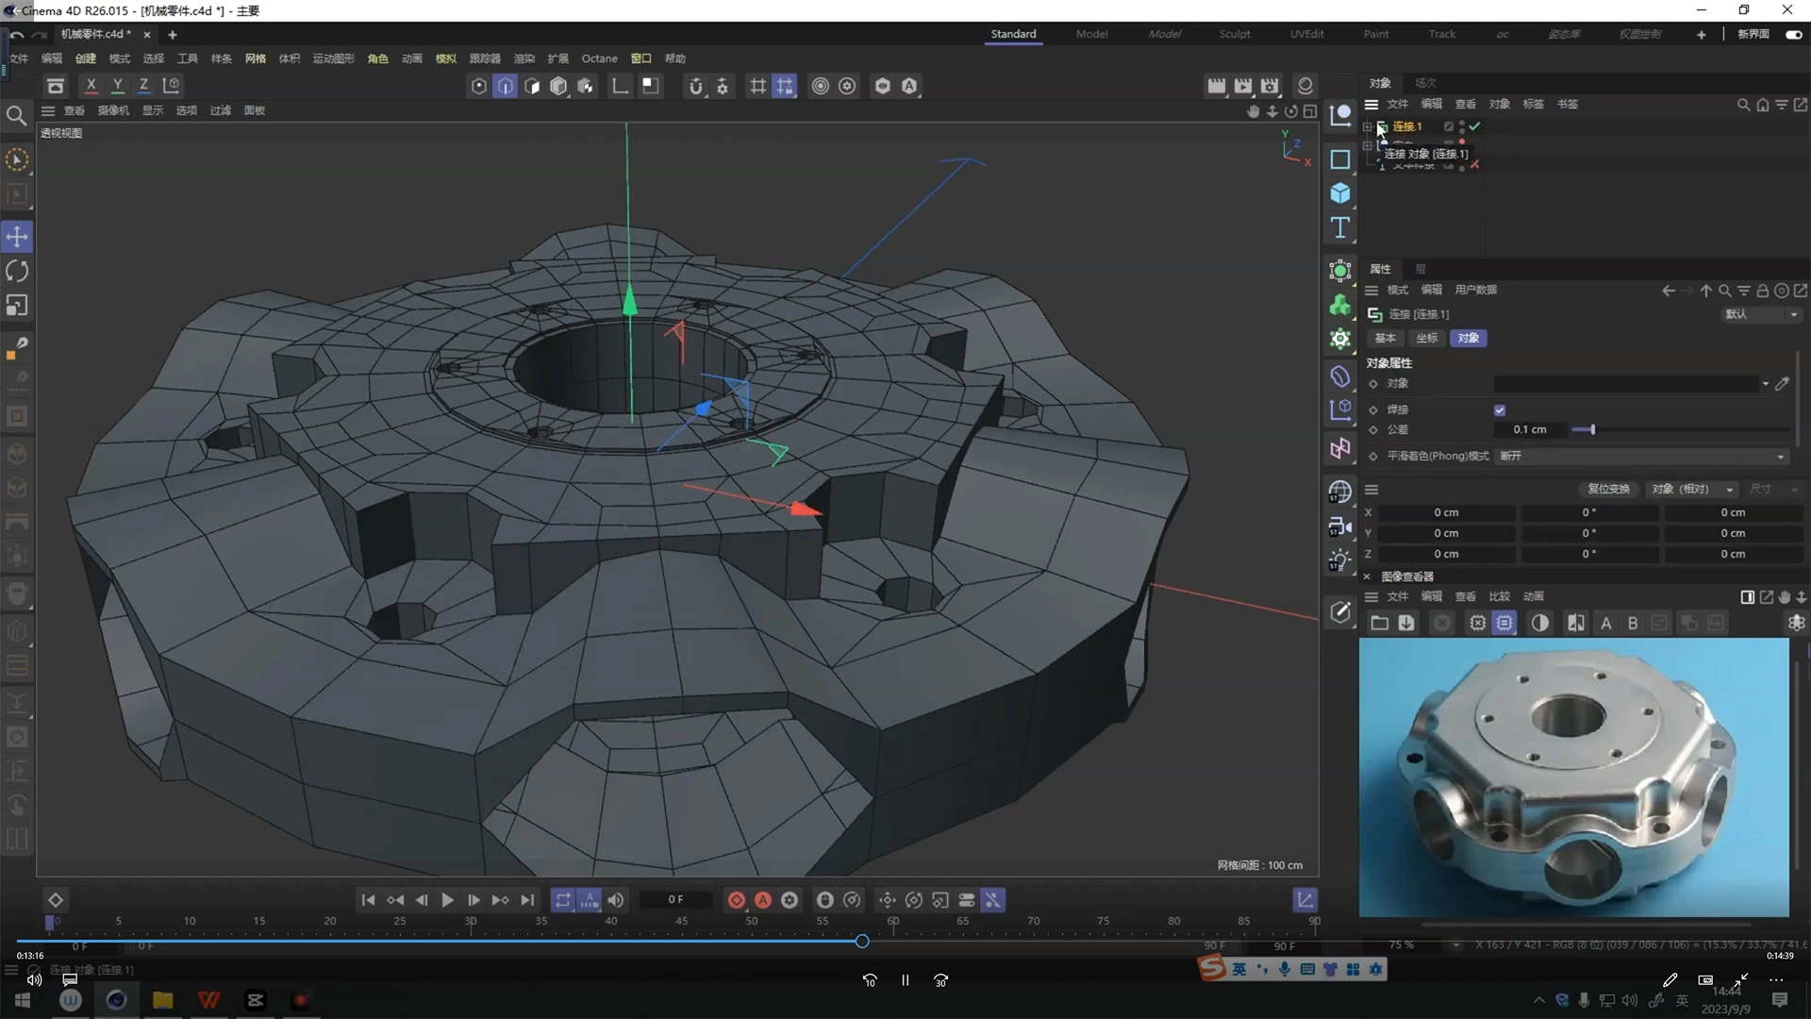Open the 对象 (相对) coordinate dropdown
The height and width of the screenshot is (1019, 1811).
[1693, 490]
